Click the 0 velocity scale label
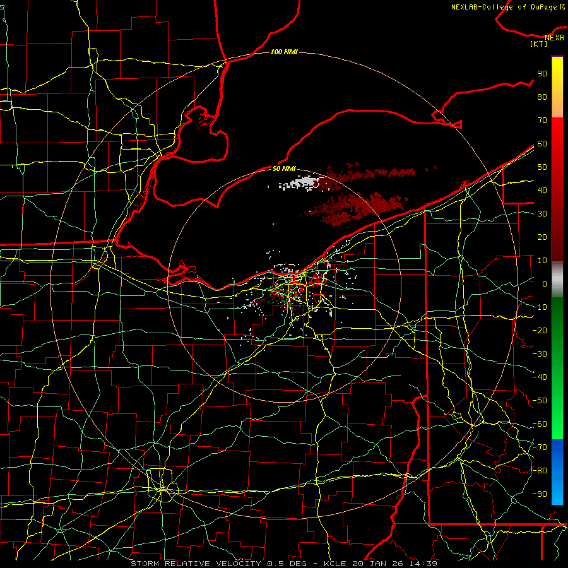Screen dimensions: 568x568 [545, 283]
